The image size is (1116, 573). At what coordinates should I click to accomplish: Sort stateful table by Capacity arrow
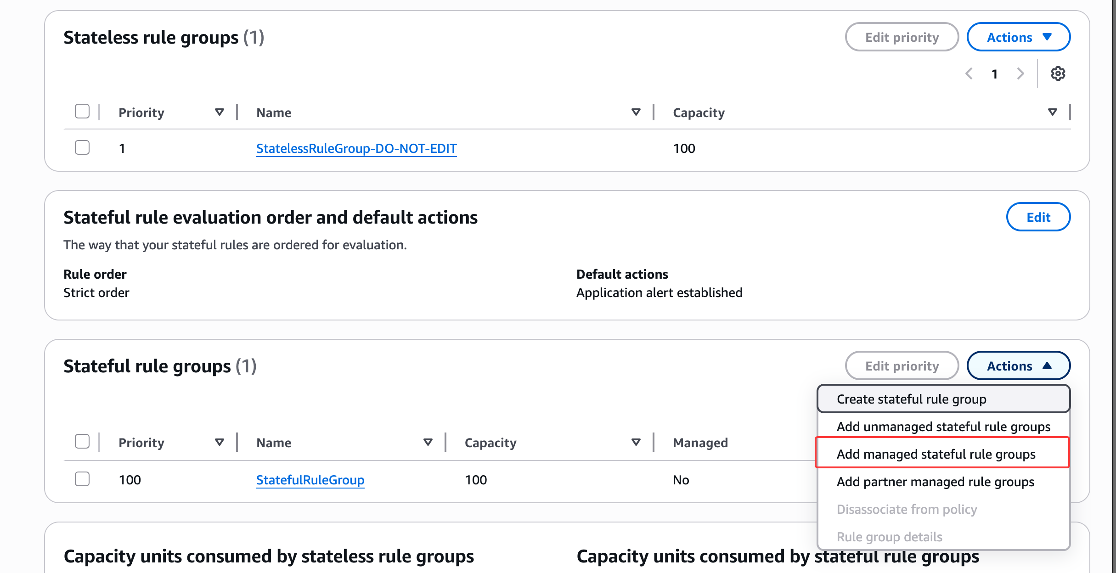point(636,442)
